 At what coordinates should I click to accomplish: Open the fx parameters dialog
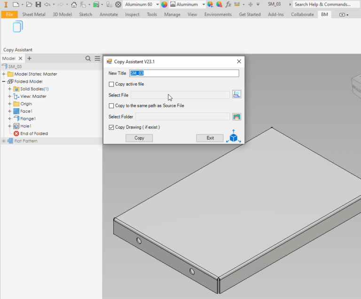coord(228,4)
